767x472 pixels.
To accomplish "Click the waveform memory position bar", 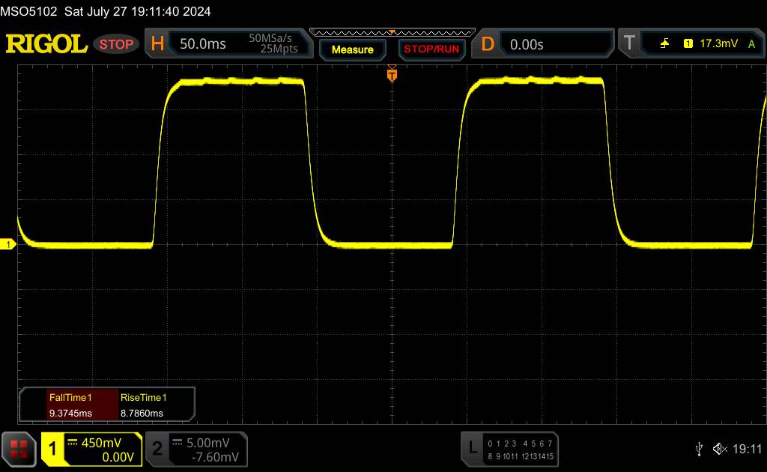I will tap(392, 32).
